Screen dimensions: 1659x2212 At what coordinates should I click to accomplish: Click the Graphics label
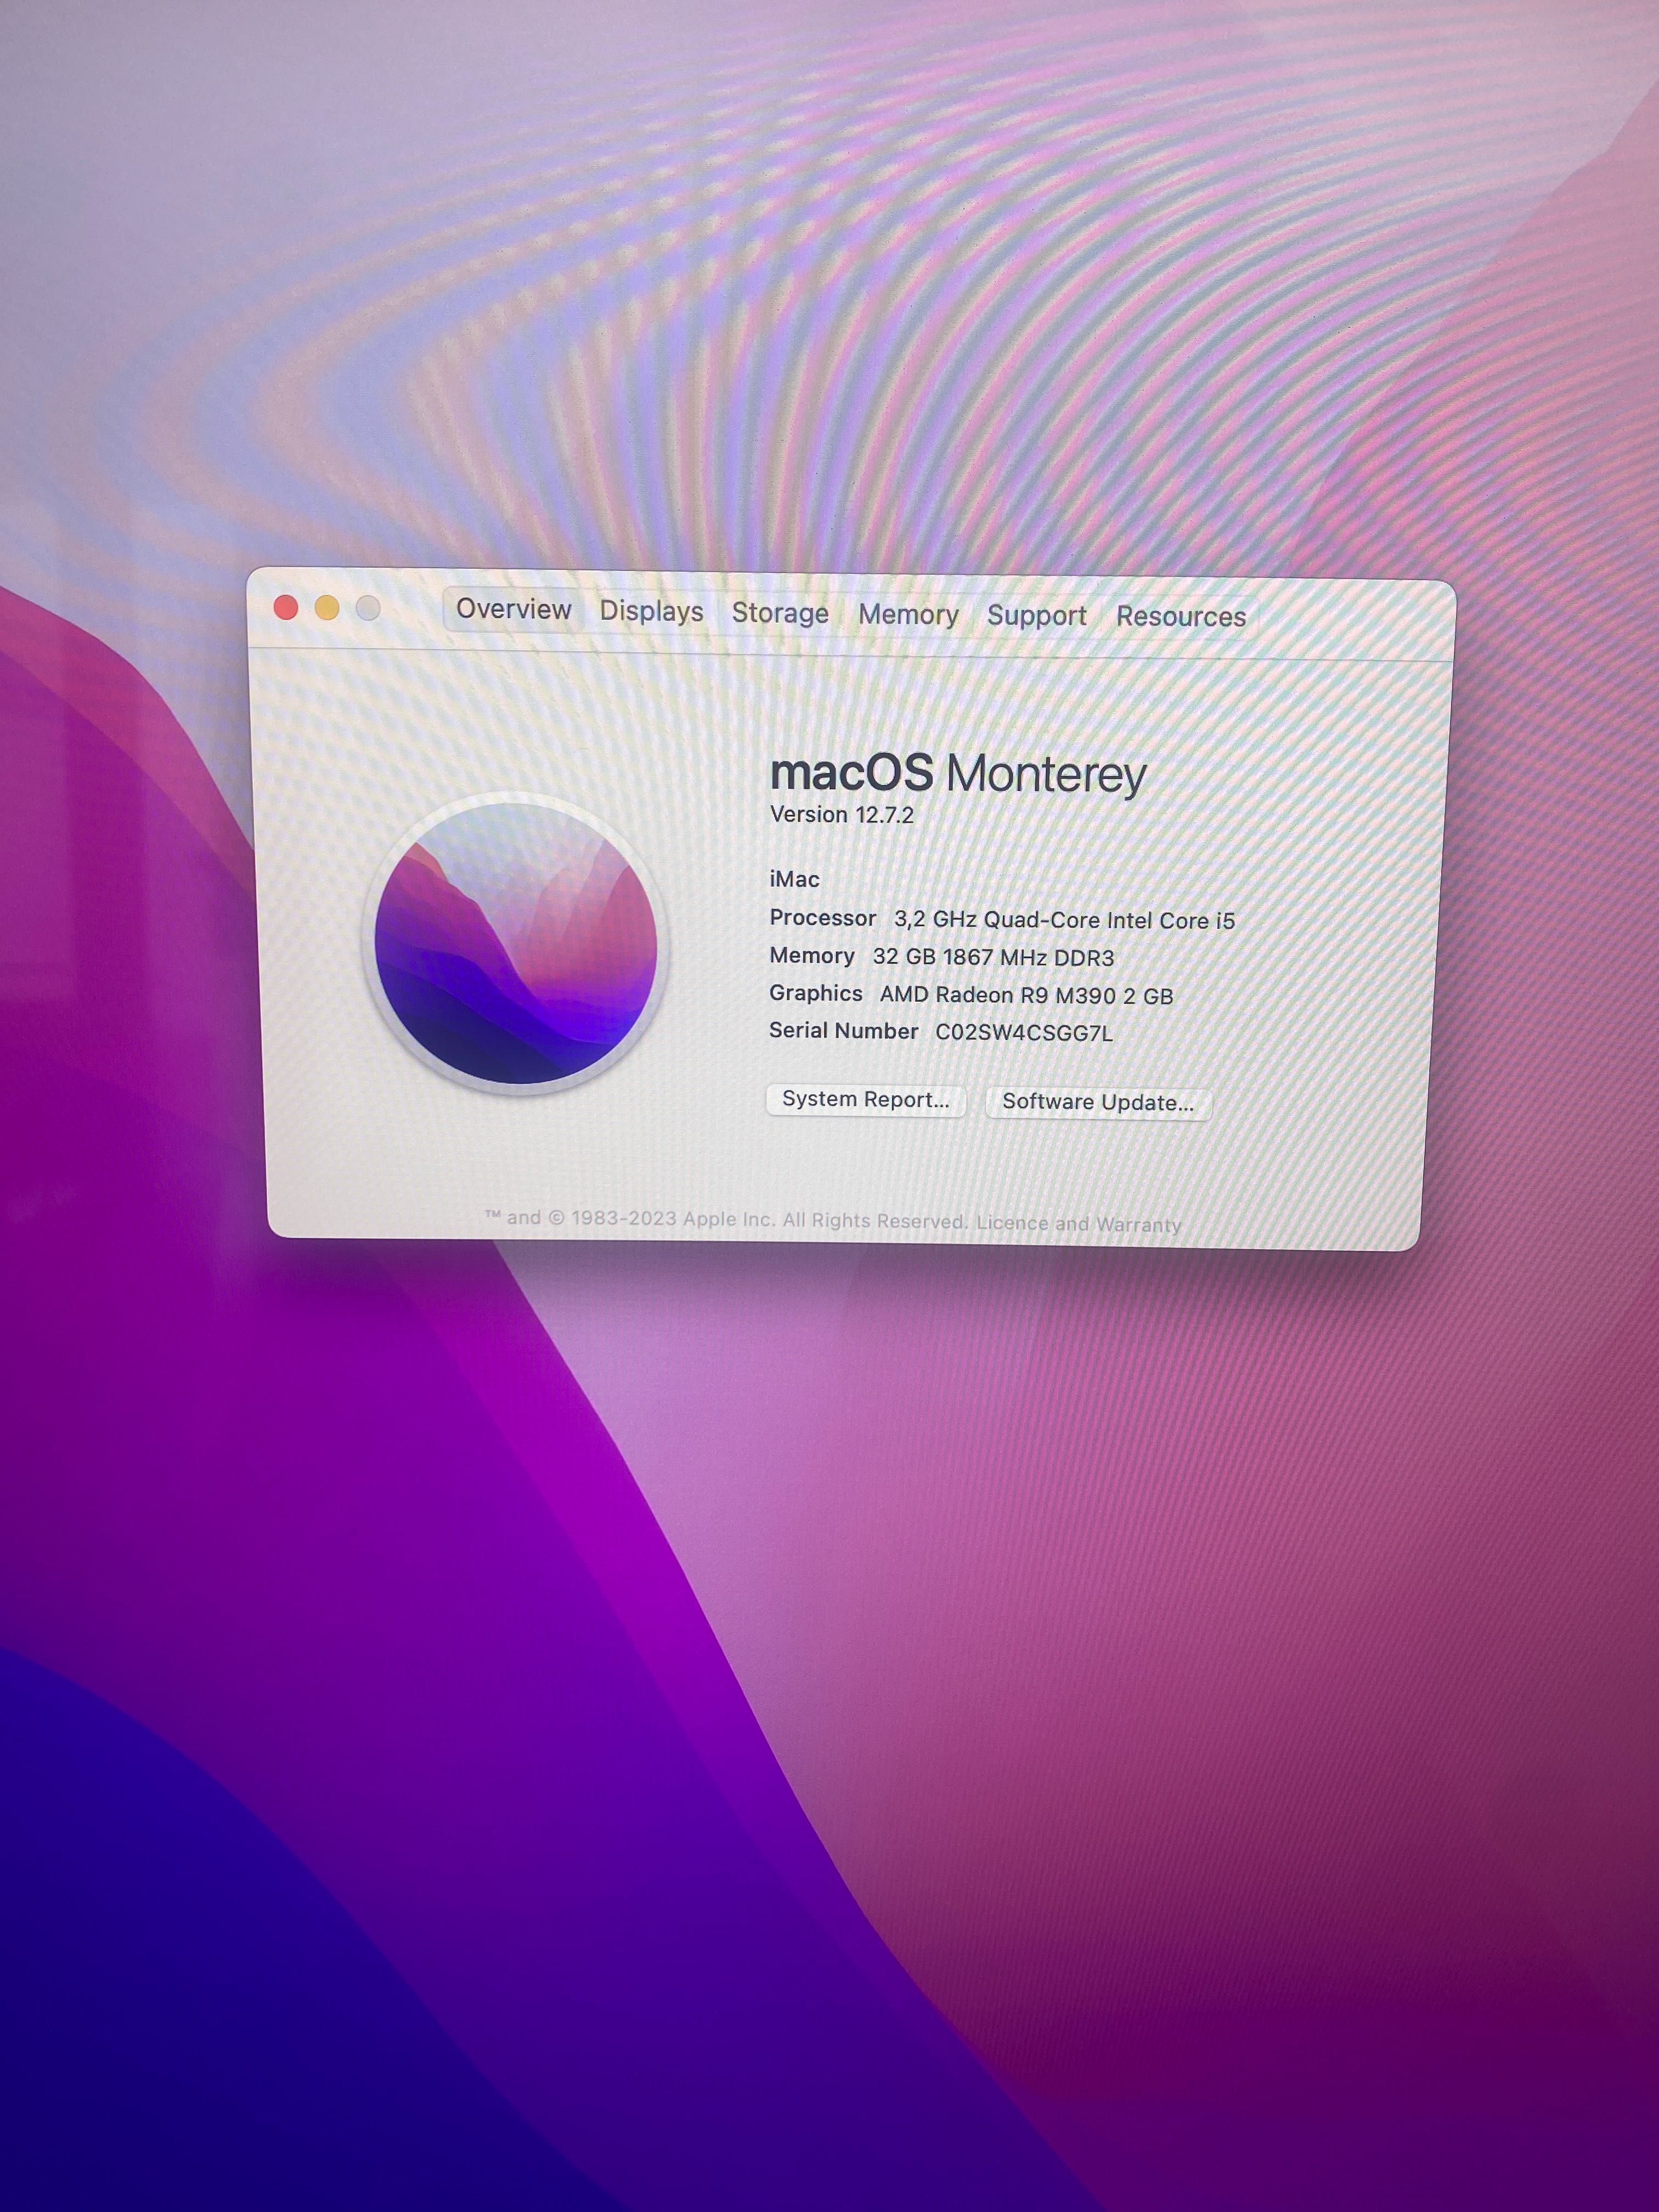815,993
